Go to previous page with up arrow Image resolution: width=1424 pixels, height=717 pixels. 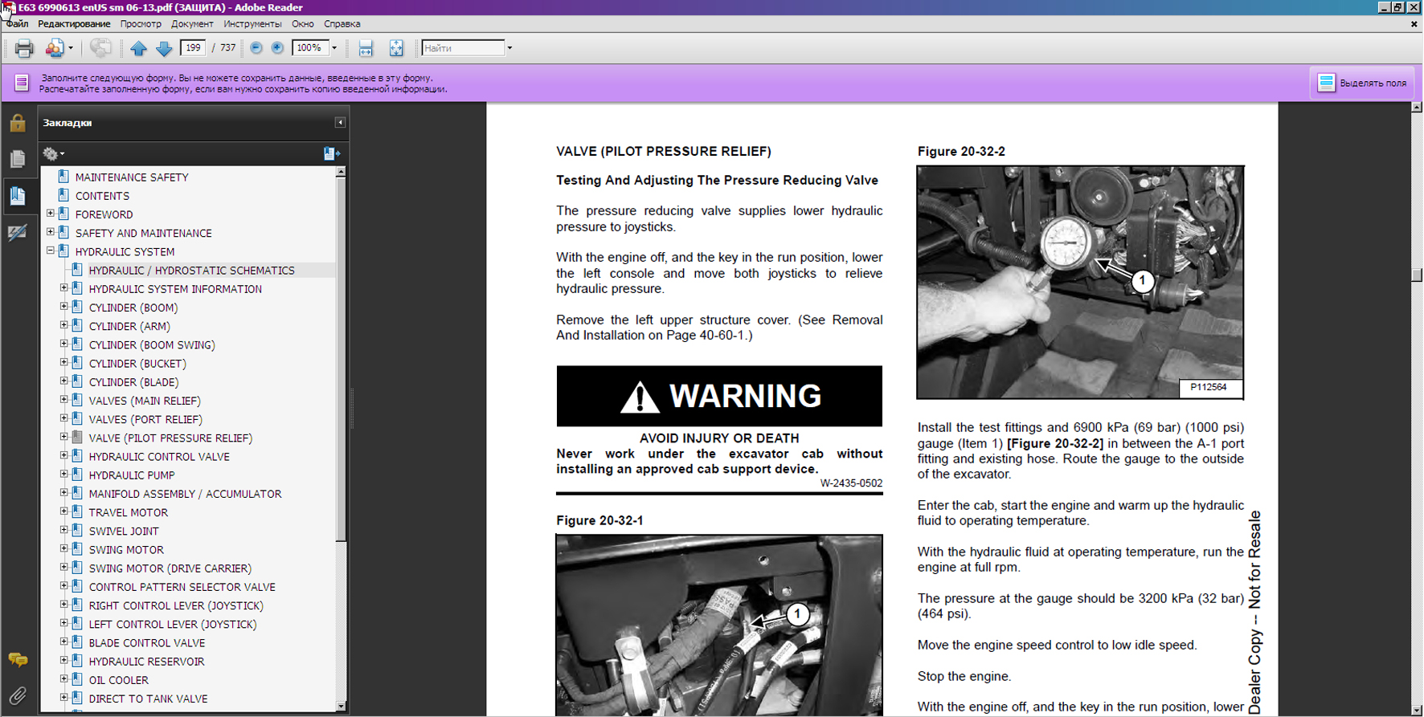[x=138, y=48]
